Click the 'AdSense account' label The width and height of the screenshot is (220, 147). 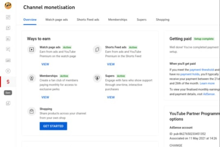click(181, 128)
